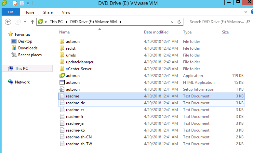Click 4/10/2018 12:45 AM date cell
This screenshot has width=253, height=153.
pos(161,69)
